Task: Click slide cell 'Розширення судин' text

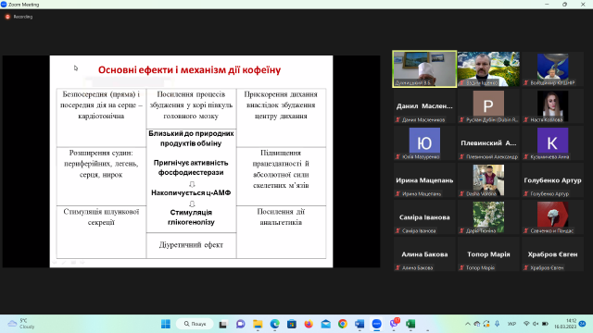Action: [x=101, y=164]
